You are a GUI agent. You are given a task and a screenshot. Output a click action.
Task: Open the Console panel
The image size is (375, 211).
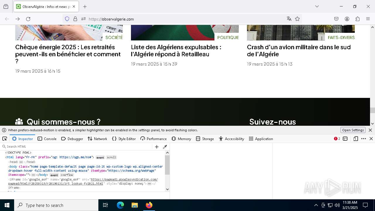(x=47, y=139)
